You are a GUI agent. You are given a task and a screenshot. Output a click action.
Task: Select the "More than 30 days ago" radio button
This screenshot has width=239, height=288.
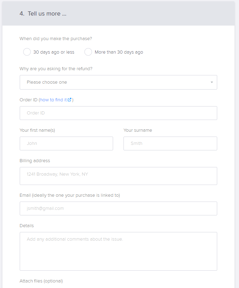[88, 52]
